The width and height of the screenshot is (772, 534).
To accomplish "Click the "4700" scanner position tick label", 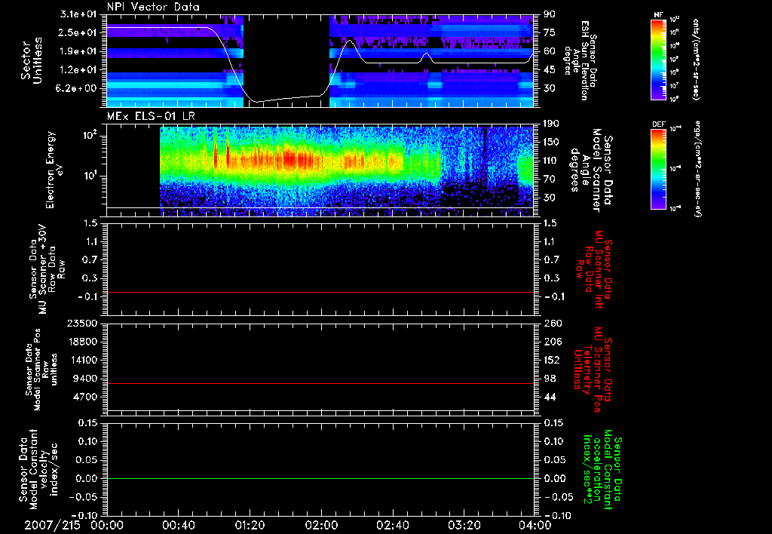I will tap(84, 397).
